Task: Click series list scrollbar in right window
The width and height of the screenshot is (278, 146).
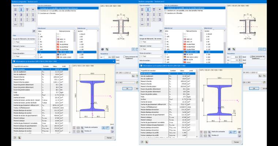Action: (x=201, y=46)
